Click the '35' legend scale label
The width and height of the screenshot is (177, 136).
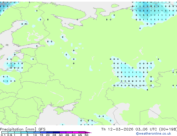pyautogui.click(x=67, y=135)
